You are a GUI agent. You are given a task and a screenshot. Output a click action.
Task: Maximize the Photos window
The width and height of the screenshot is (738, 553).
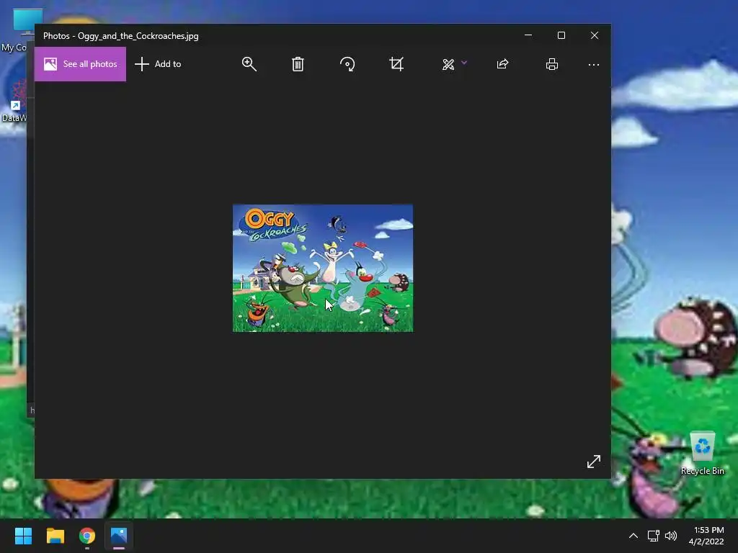point(561,35)
